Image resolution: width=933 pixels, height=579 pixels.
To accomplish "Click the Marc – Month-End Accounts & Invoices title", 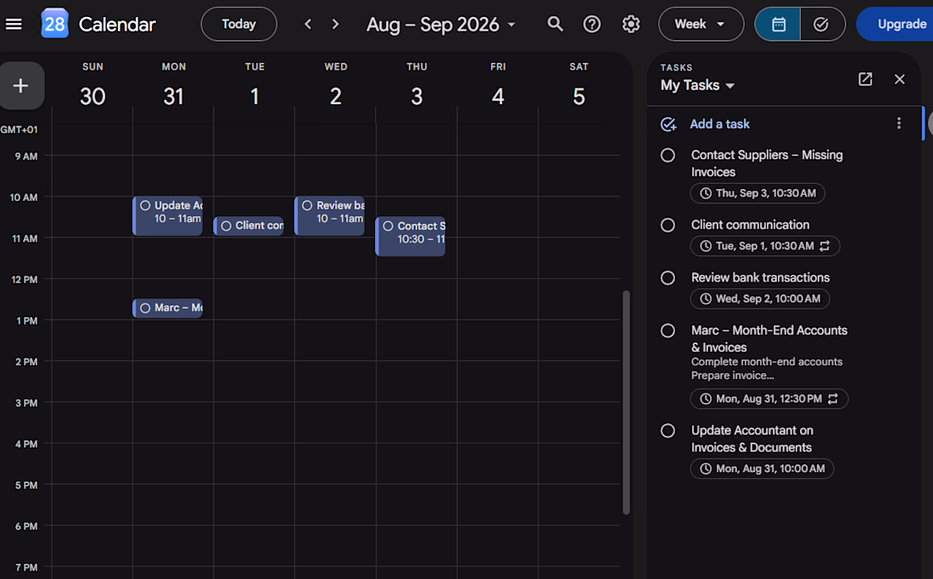I will point(768,339).
